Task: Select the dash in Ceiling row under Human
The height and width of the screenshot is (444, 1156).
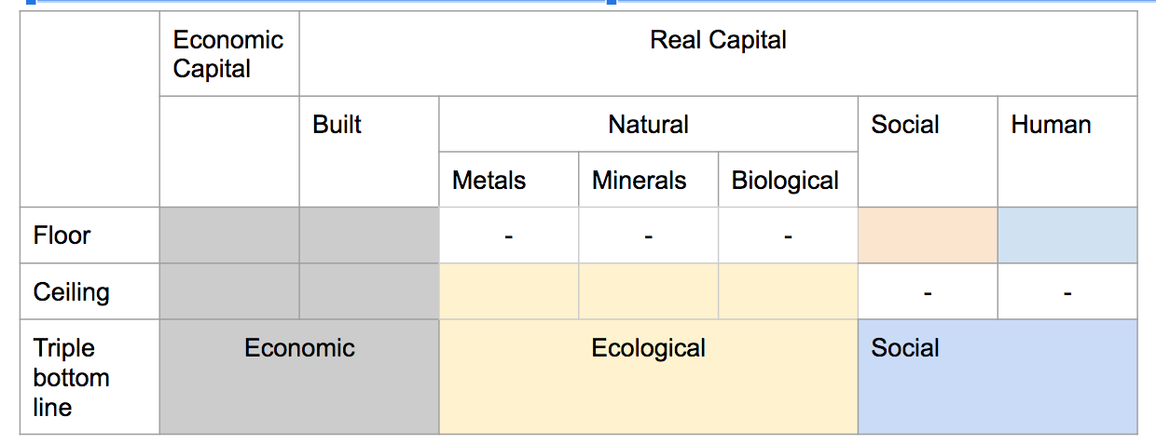Action: pos(1067,293)
